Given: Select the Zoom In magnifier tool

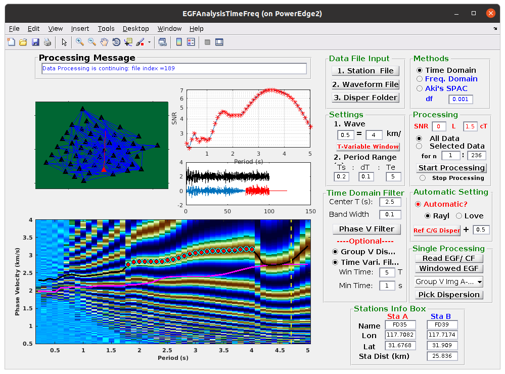Looking at the screenshot, I should click(x=79, y=42).
